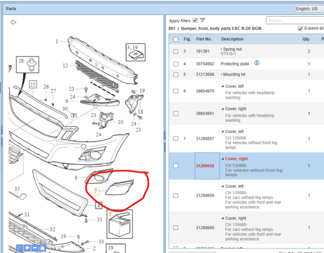Screen dimensions: 324x253
Task: Select part number 31290658 link
Action: (205, 166)
